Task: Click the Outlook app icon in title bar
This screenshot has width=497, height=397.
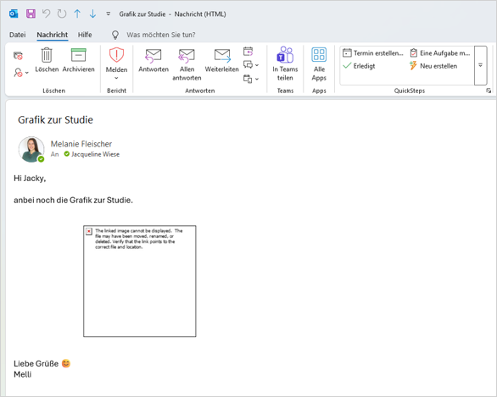Action: [14, 14]
